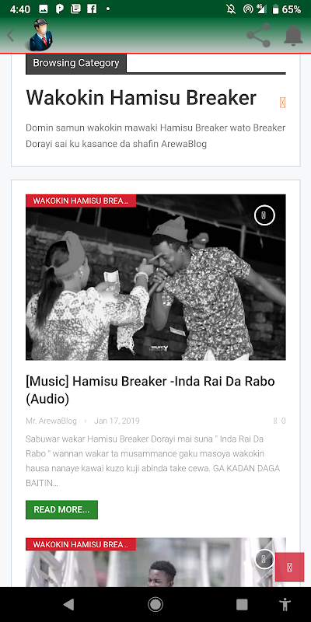Open the black-and-white singer performance thumbnail
The width and height of the screenshot is (311, 622).
pyautogui.click(x=155, y=278)
